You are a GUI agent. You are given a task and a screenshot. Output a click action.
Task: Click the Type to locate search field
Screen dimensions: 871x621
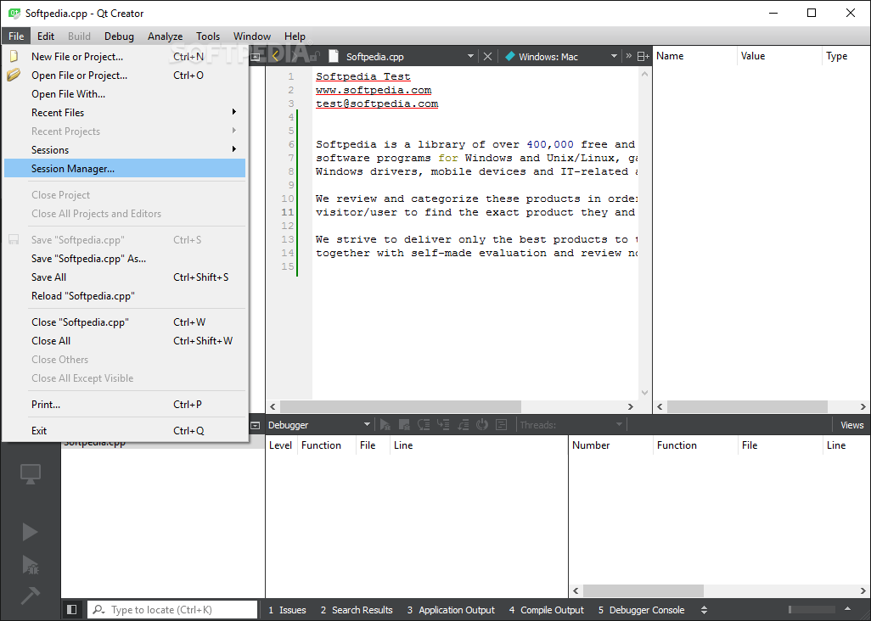coord(172,610)
